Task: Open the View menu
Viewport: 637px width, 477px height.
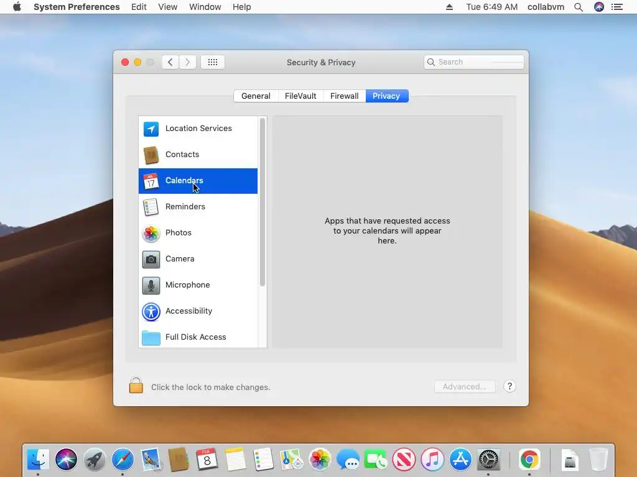Action: pyautogui.click(x=168, y=7)
